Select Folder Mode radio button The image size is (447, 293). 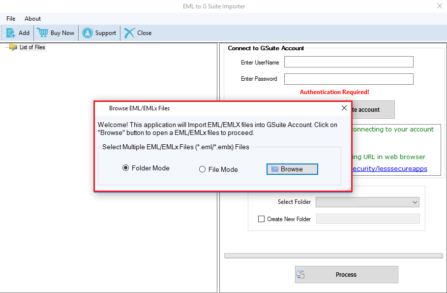[125, 167]
